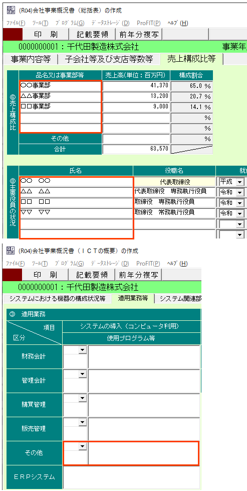Image resolution: width=247 pixels, height=491 pixels.
Task: Click the 購買管理 program text field
Action: tap(144, 405)
